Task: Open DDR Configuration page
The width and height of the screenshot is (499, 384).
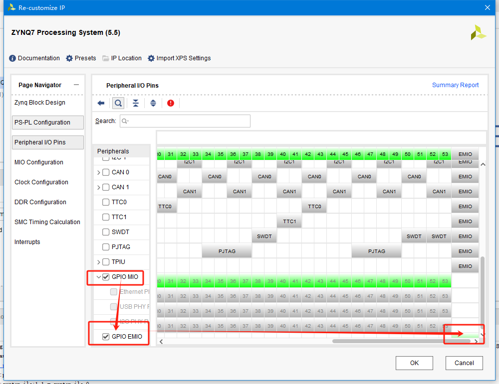Action: pos(40,202)
